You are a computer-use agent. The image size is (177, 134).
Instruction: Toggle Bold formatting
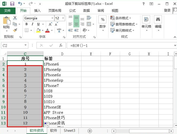click(27, 24)
